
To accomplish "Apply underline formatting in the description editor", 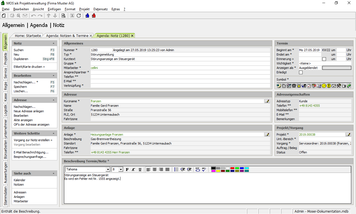I will point(140,170).
